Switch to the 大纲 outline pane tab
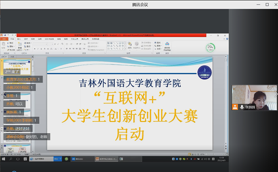278x172 pixels. [12, 57]
